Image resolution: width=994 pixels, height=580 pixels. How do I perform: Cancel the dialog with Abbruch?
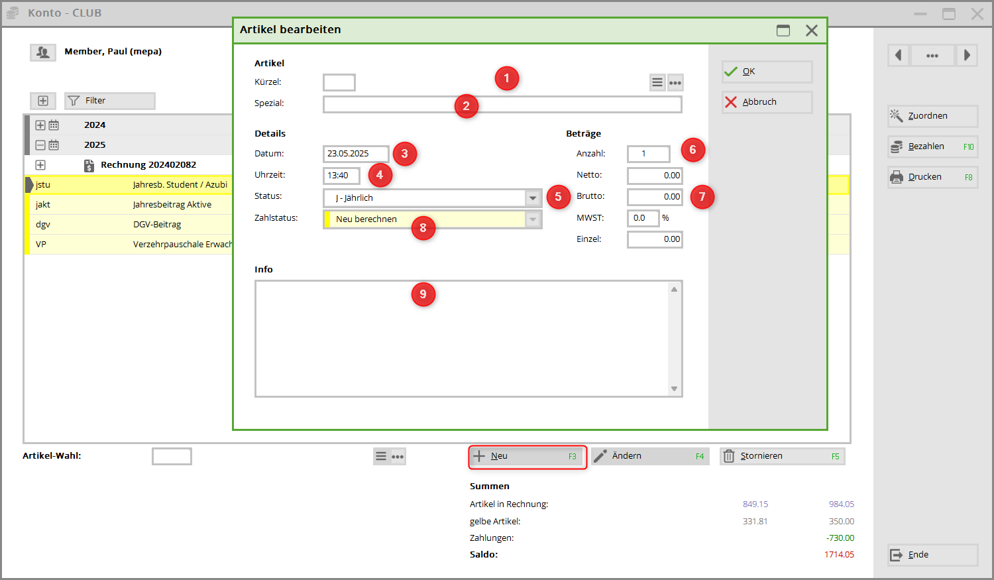[767, 102]
